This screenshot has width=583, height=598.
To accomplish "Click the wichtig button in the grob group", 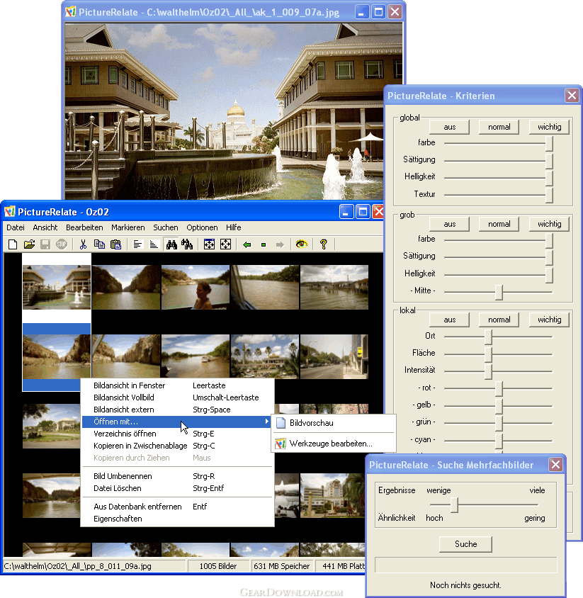I will click(x=550, y=224).
